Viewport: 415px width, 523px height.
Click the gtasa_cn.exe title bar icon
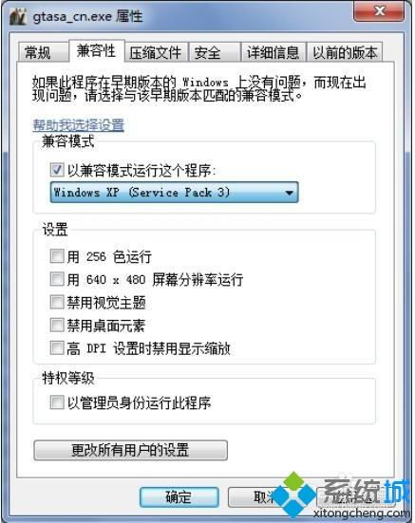(18, 16)
